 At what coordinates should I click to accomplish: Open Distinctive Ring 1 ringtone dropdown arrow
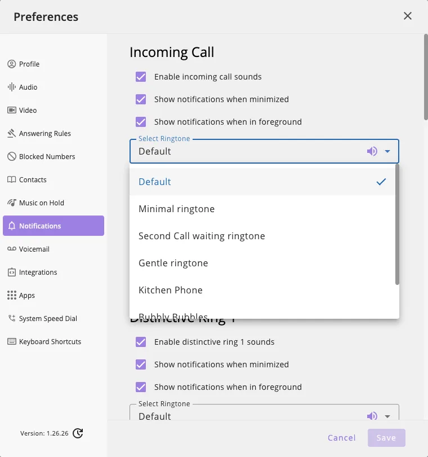pyautogui.click(x=387, y=416)
